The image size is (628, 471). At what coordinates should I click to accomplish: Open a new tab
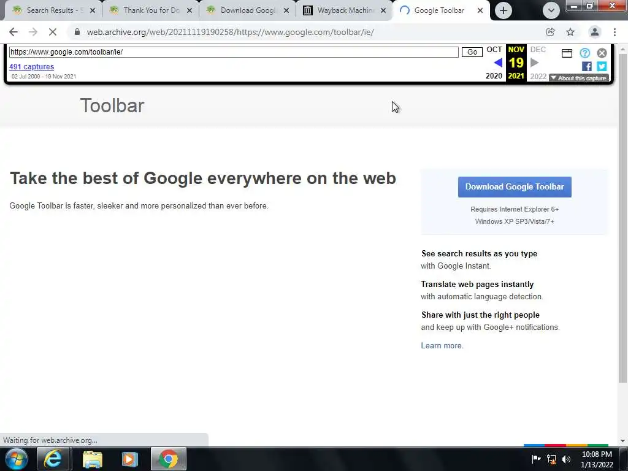point(504,10)
